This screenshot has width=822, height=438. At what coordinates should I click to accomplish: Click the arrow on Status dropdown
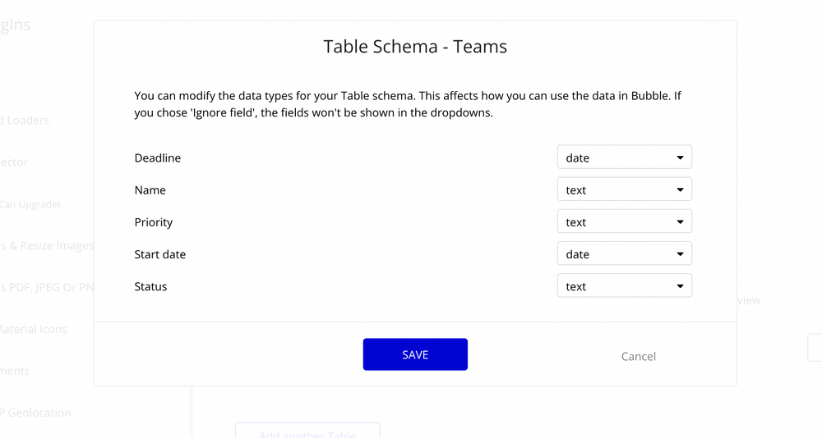click(x=680, y=286)
